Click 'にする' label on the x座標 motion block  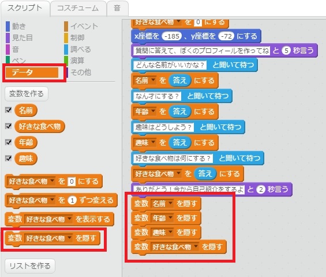click(247, 36)
